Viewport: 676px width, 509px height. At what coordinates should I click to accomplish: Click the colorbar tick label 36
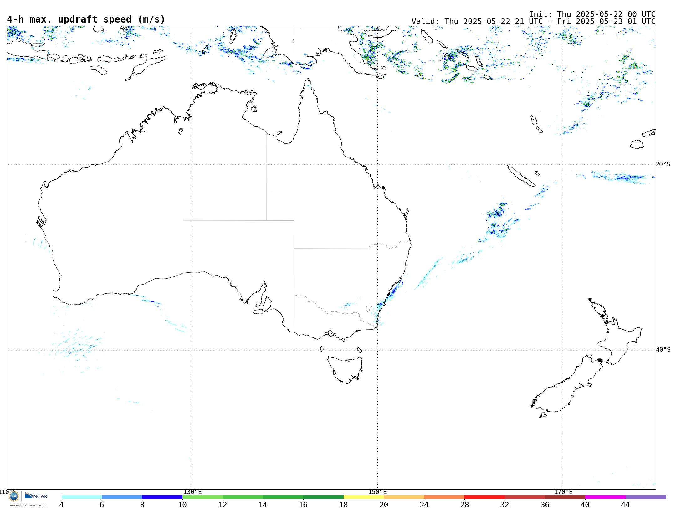pos(545,505)
